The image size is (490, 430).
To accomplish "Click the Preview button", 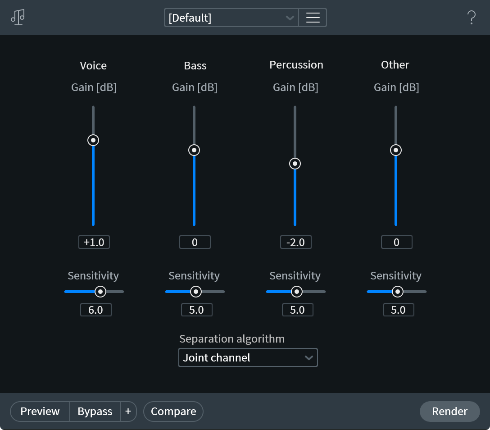I will [40, 411].
